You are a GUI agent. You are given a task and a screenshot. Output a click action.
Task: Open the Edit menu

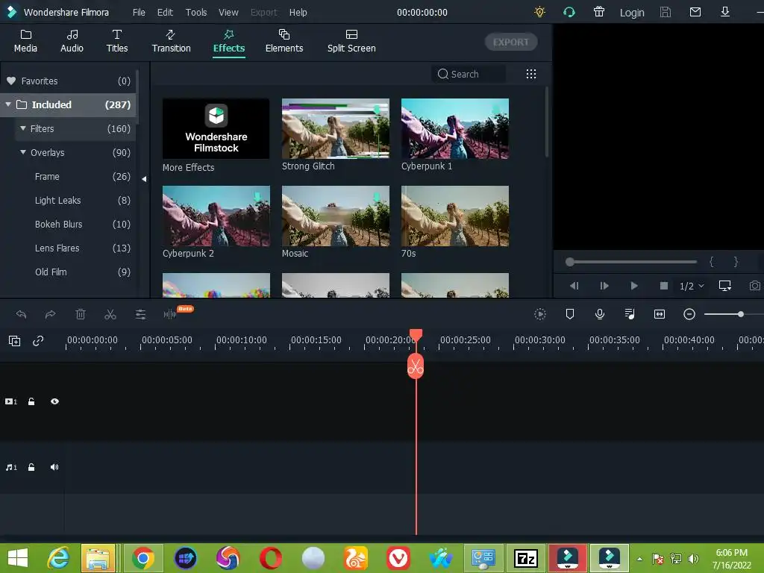pyautogui.click(x=165, y=12)
